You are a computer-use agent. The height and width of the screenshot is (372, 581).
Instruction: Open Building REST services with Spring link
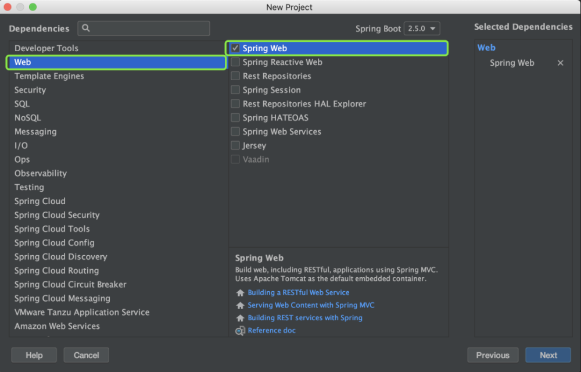click(305, 318)
